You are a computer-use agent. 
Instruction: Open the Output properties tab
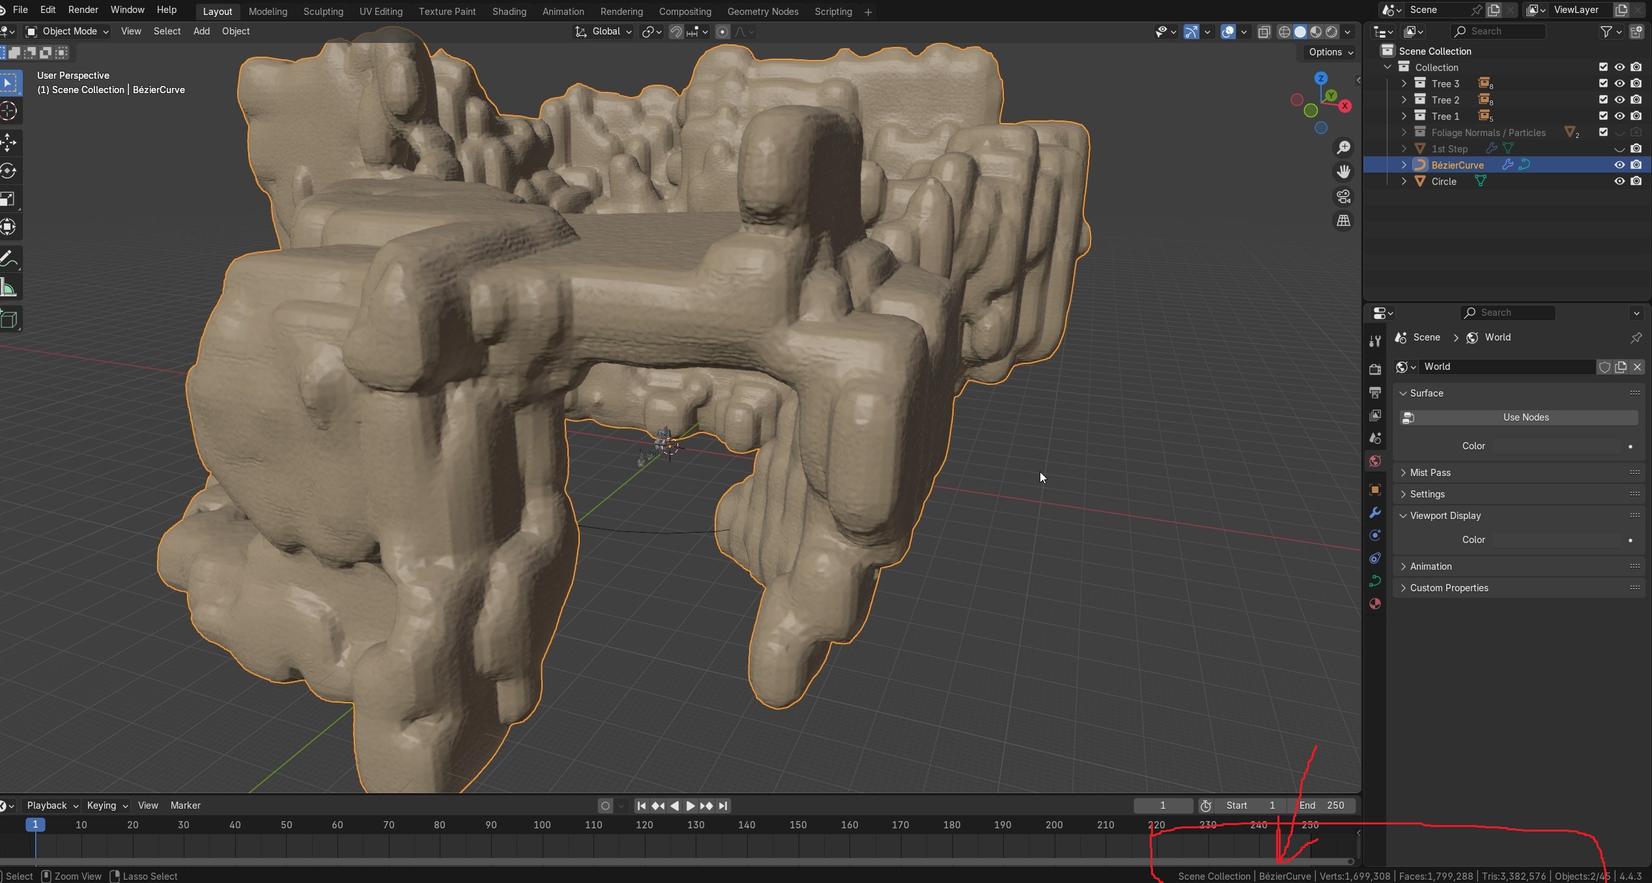coord(1375,392)
